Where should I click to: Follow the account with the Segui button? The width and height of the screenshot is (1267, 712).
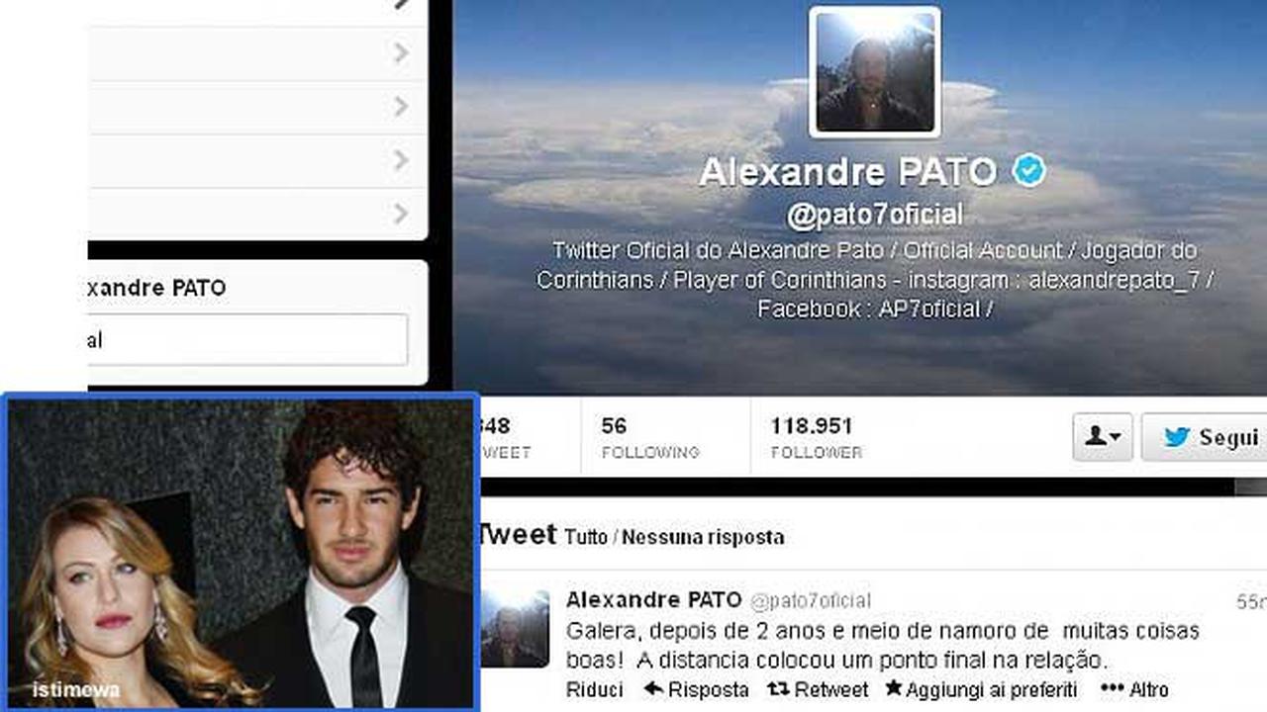[x=1205, y=437]
